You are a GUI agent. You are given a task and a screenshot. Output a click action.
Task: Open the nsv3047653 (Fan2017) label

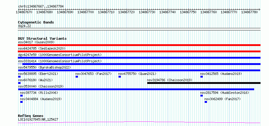click(93, 74)
